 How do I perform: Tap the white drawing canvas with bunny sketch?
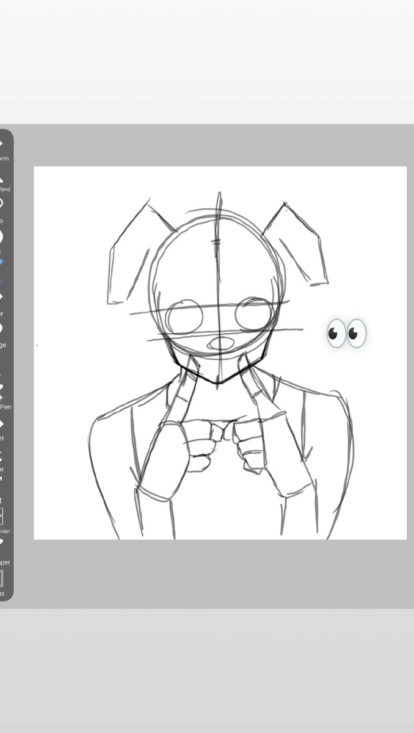220,353
